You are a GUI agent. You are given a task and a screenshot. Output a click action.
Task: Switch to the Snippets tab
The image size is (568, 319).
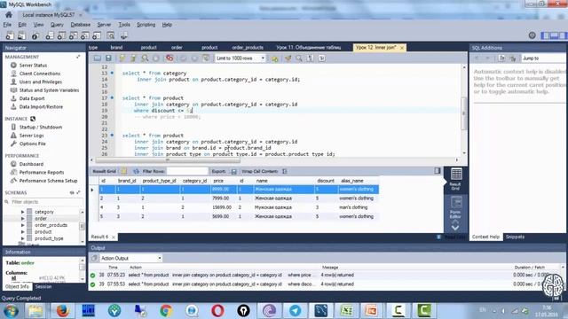coord(515,237)
